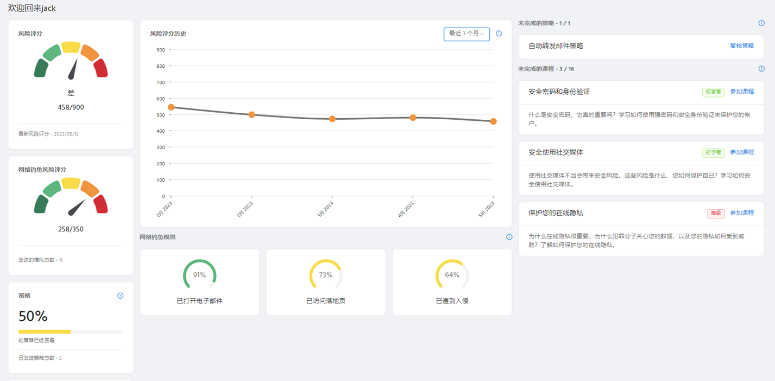Click the 初学者 tag on 安全密码和身份验证

[713, 92]
